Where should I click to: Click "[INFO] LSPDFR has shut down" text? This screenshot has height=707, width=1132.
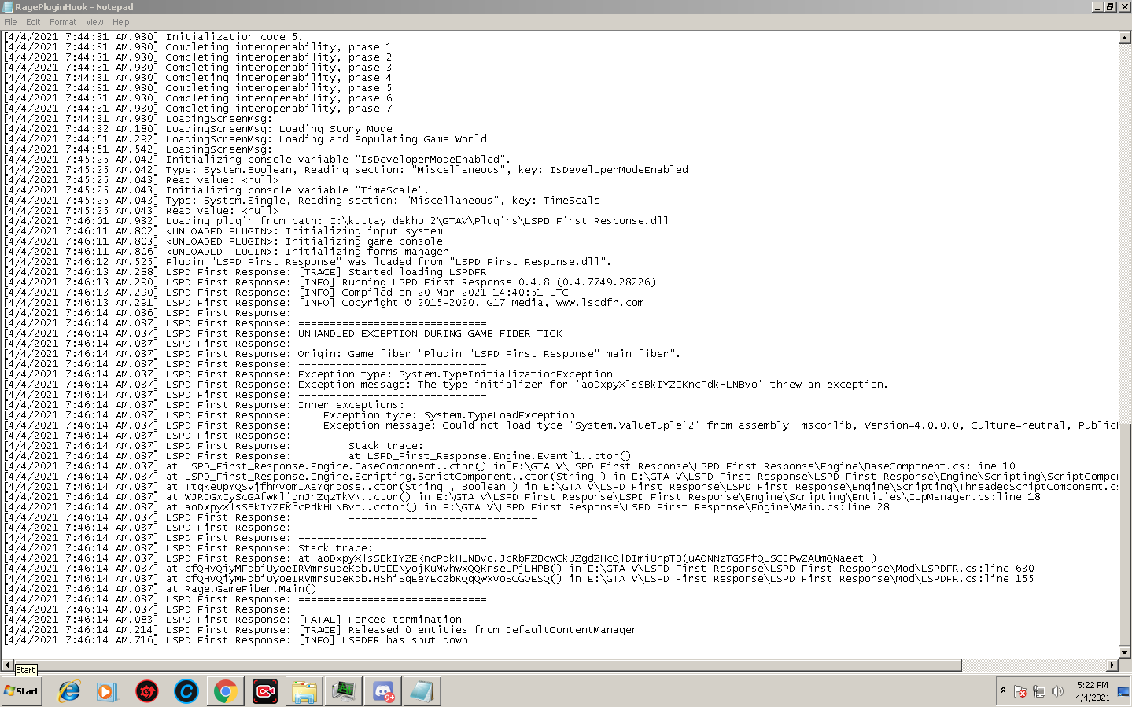(383, 640)
